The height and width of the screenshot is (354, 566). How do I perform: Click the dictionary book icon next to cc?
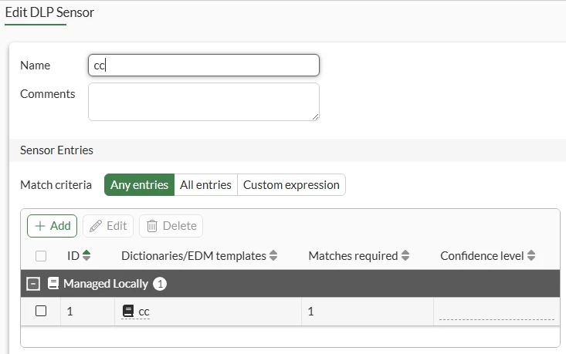pos(128,311)
